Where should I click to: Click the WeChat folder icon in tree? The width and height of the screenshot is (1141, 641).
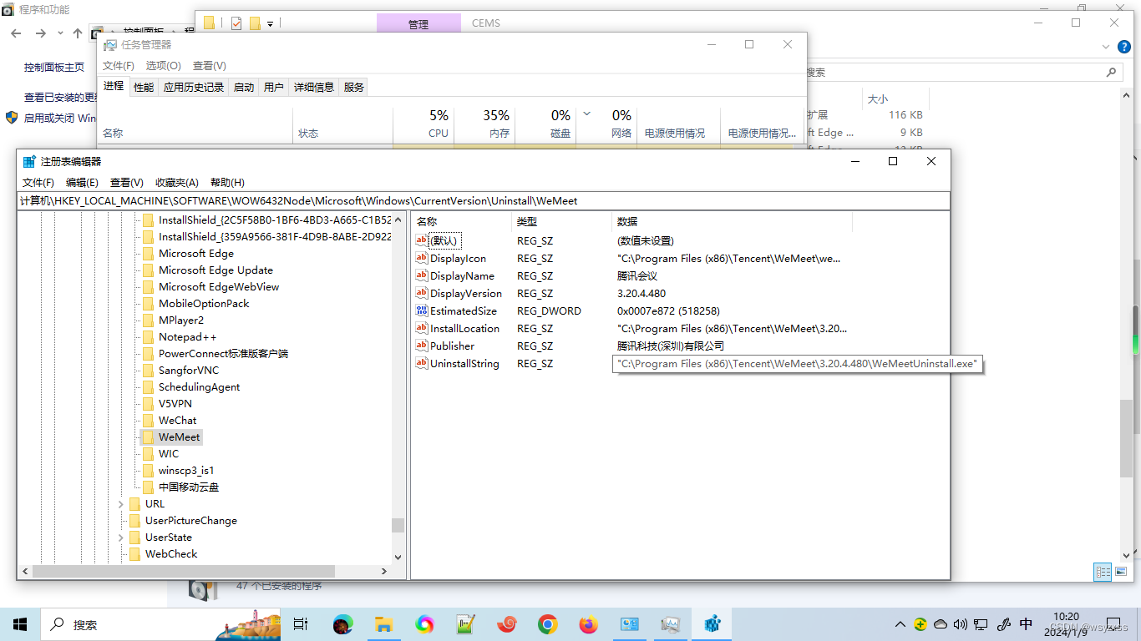pyautogui.click(x=148, y=420)
